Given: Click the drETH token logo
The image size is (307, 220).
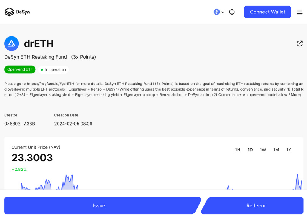Looking at the screenshot, I should [12, 44].
